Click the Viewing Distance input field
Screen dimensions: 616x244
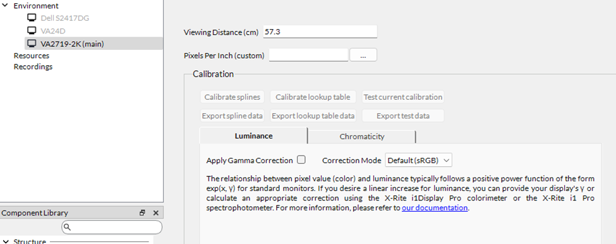coord(320,32)
